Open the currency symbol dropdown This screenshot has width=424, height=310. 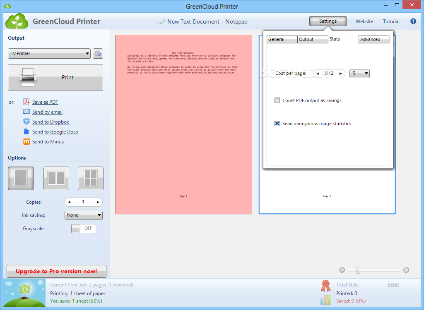point(359,74)
